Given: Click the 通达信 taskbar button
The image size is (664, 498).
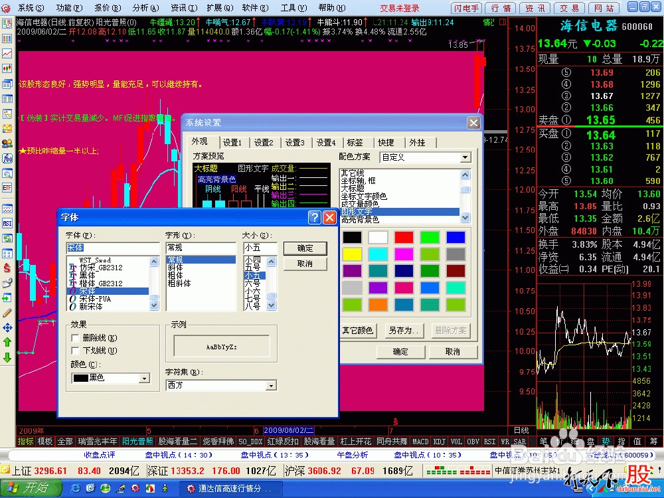Looking at the screenshot, I should click(231, 488).
